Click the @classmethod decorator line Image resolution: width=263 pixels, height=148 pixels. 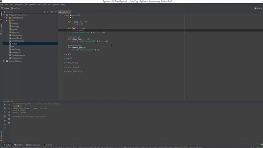pyautogui.click(x=74, y=37)
